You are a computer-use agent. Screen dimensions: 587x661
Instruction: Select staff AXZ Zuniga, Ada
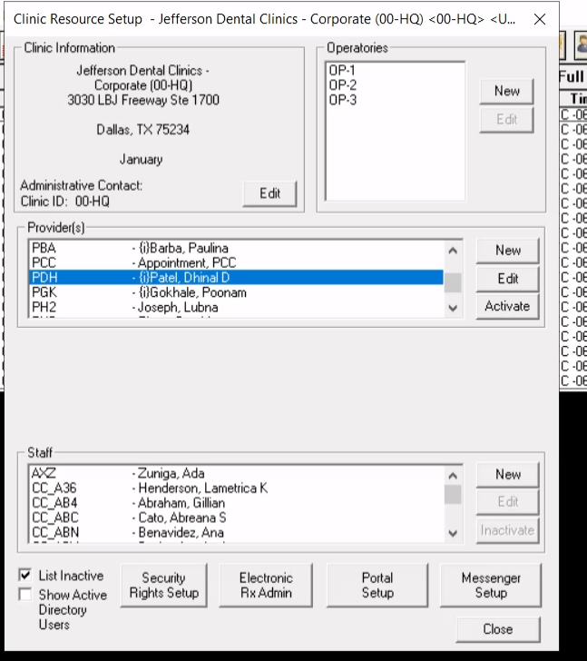(x=237, y=473)
